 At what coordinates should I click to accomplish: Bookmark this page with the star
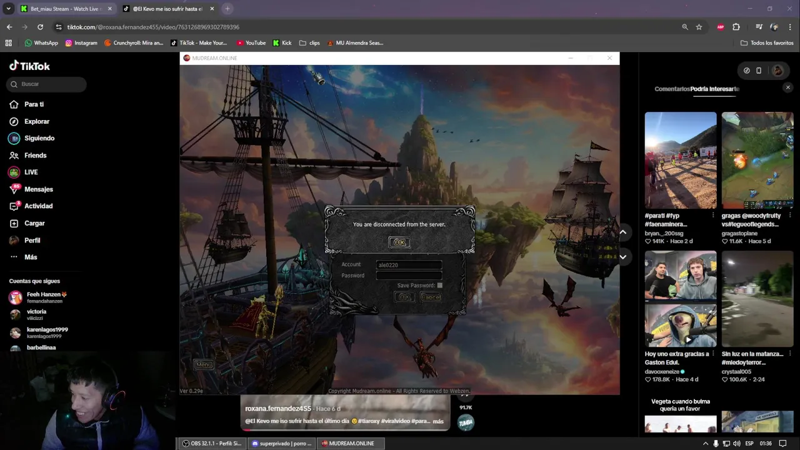pyautogui.click(x=699, y=27)
